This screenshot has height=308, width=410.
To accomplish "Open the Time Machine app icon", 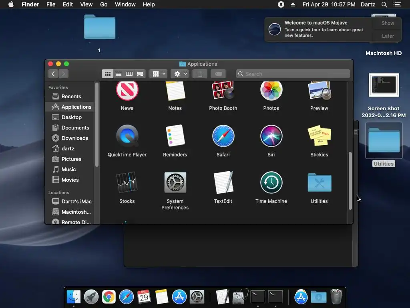I will 271,182.
